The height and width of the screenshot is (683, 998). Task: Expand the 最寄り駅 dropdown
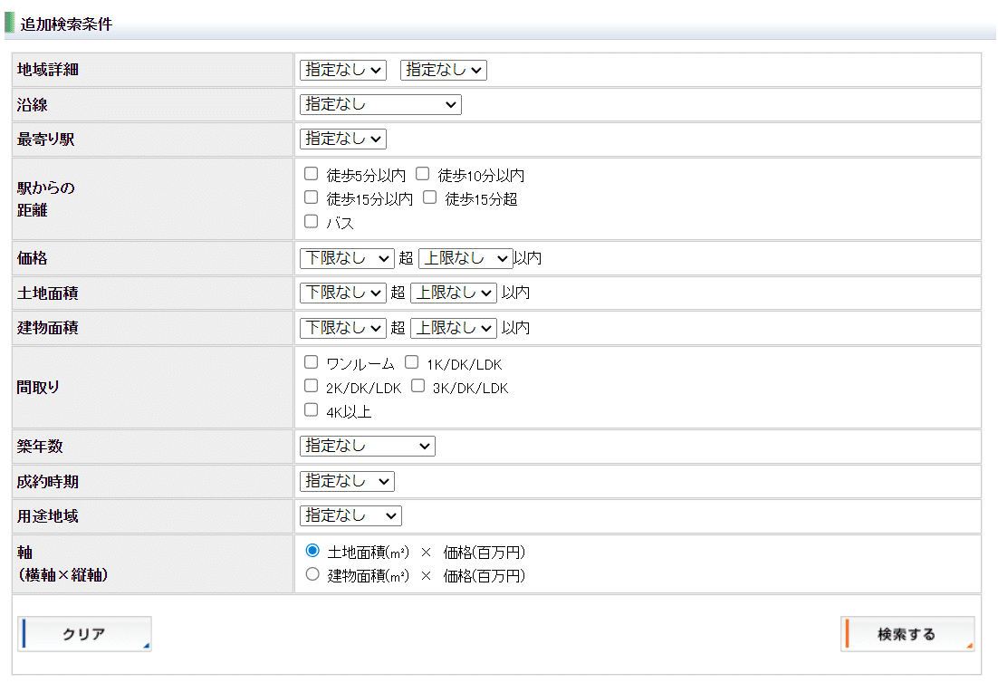coord(343,139)
